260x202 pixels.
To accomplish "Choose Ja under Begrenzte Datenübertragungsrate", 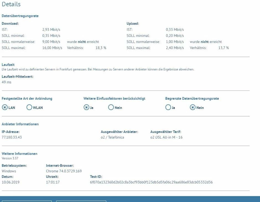I will pyautogui.click(x=168, y=107).
